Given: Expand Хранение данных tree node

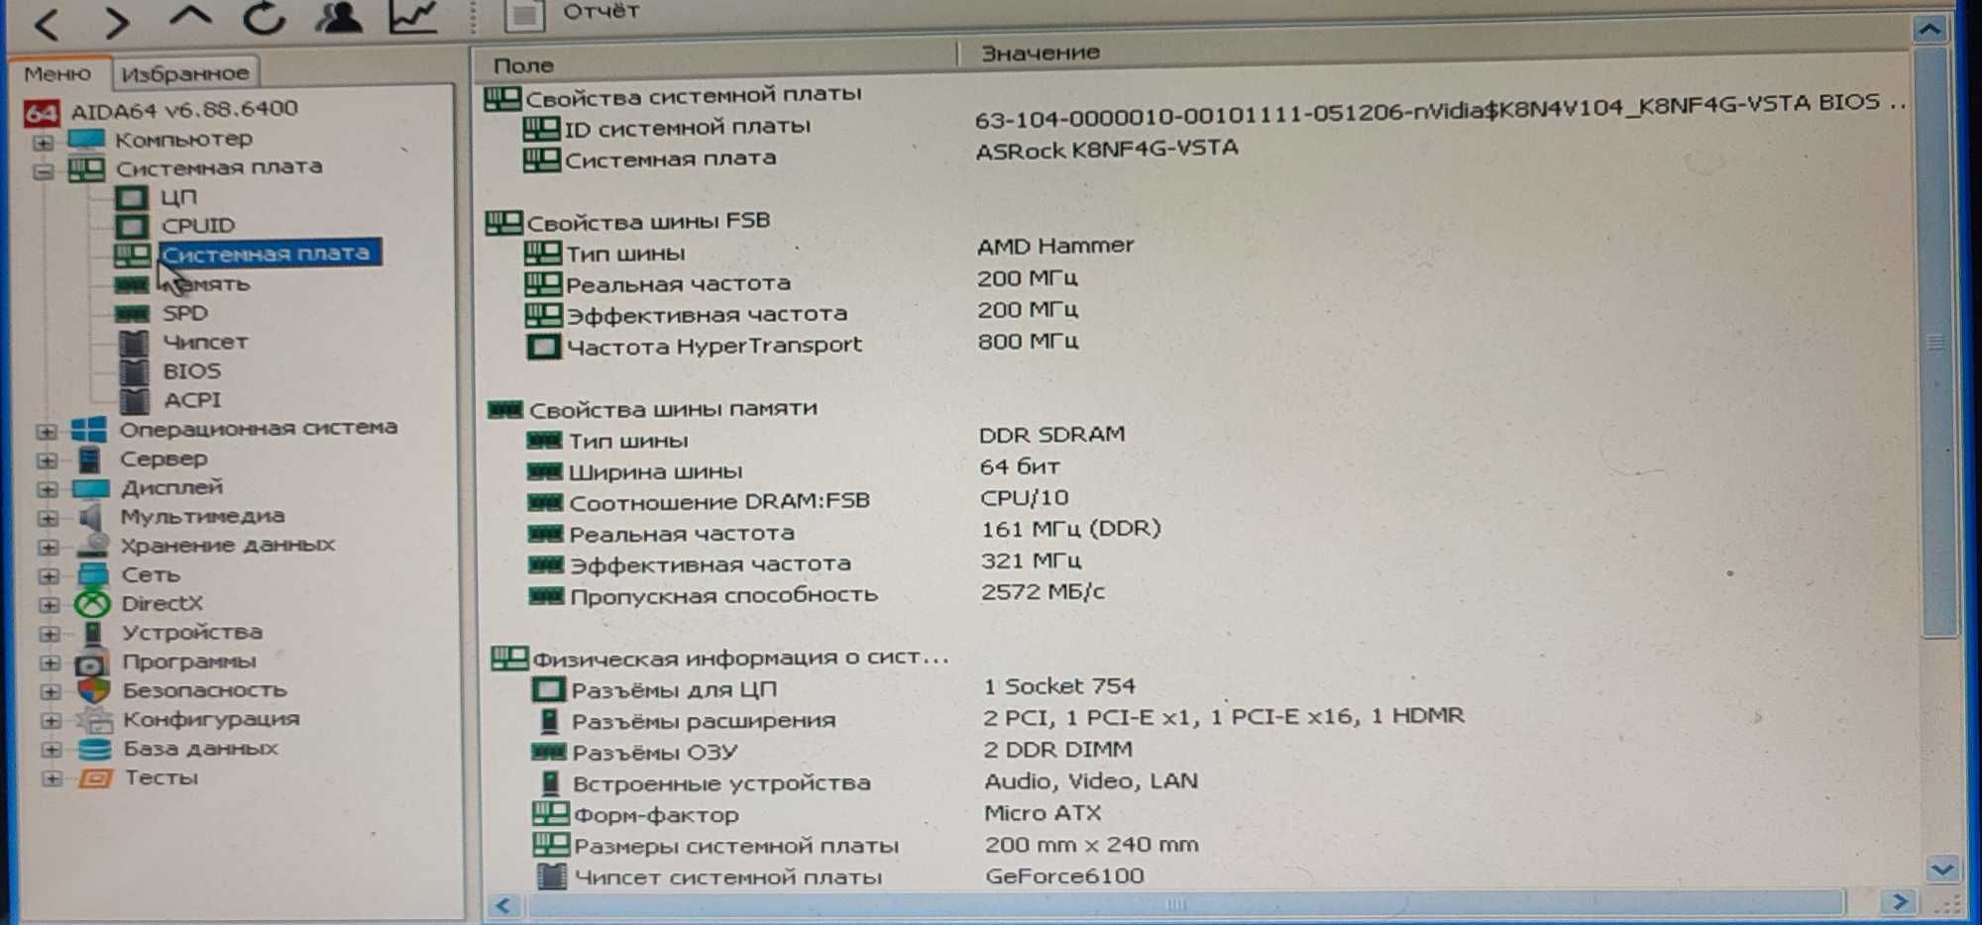Looking at the screenshot, I should [x=48, y=547].
